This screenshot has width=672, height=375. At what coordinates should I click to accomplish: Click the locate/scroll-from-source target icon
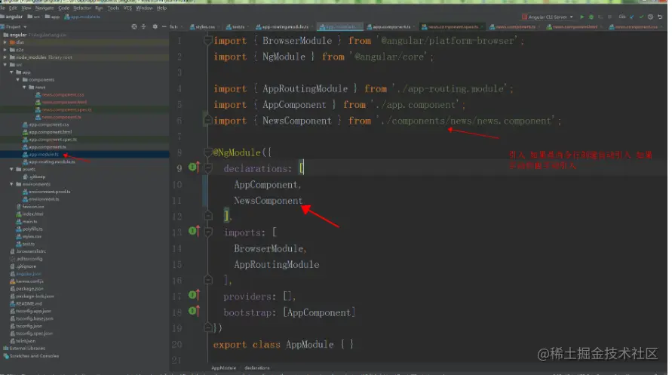(x=134, y=26)
